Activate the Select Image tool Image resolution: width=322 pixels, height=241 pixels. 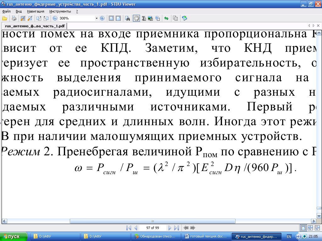[150, 18]
